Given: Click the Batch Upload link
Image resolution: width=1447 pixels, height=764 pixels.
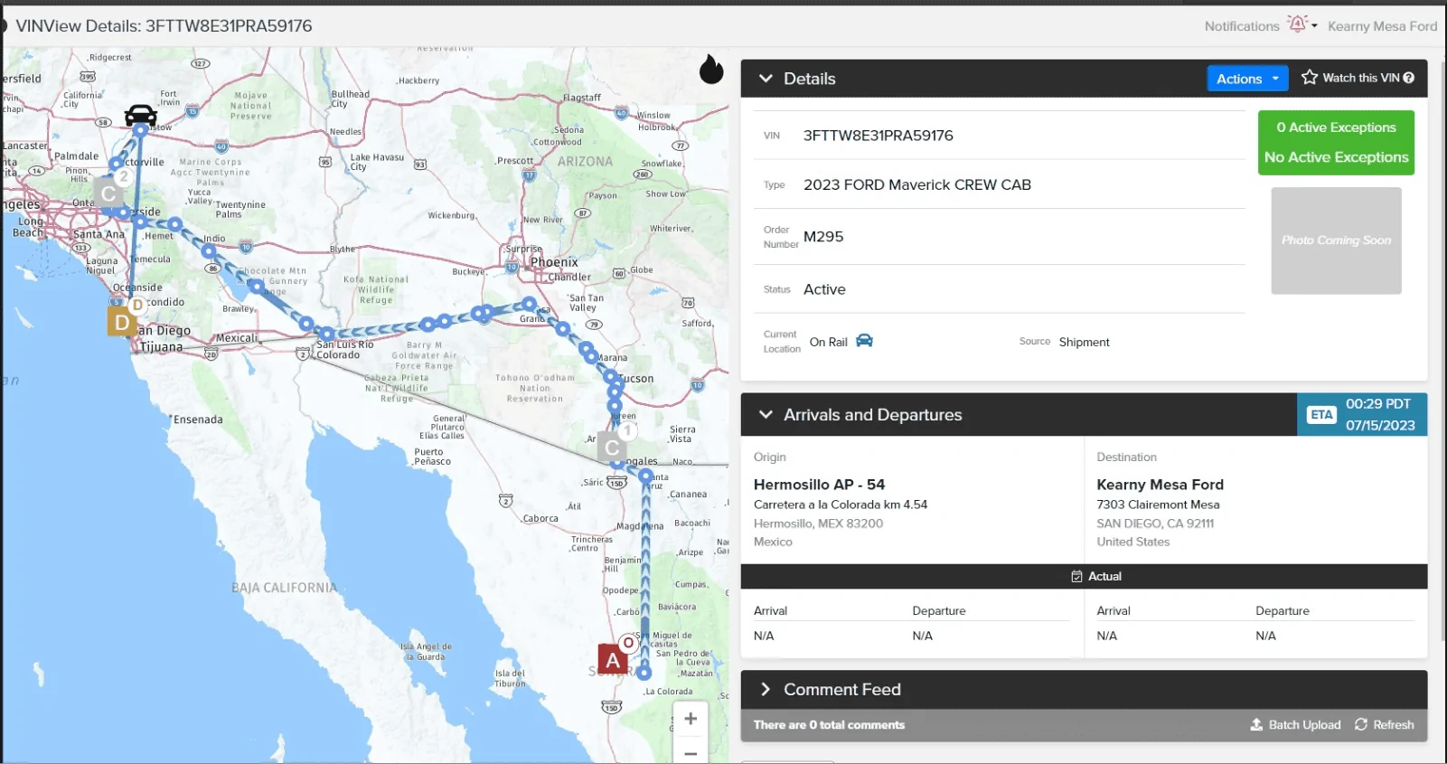Looking at the screenshot, I should point(1304,724).
